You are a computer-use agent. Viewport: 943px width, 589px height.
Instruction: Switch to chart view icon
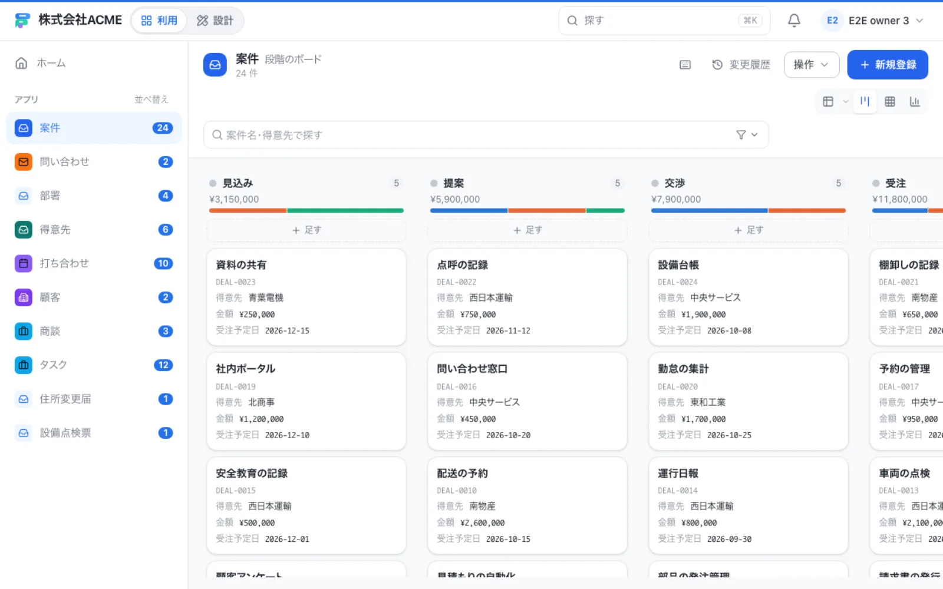point(915,101)
